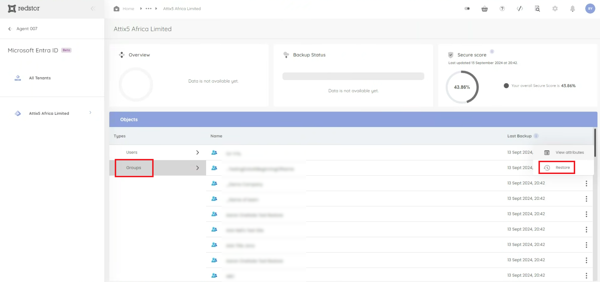Open the document search icon

tap(537, 9)
